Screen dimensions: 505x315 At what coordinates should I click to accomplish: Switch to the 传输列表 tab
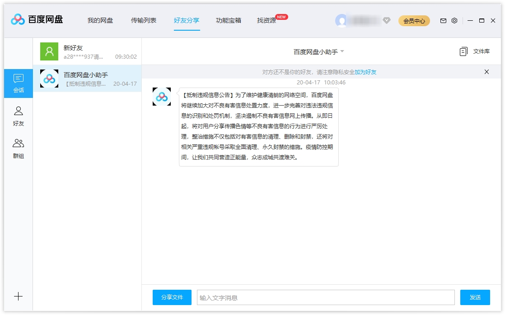(x=144, y=20)
